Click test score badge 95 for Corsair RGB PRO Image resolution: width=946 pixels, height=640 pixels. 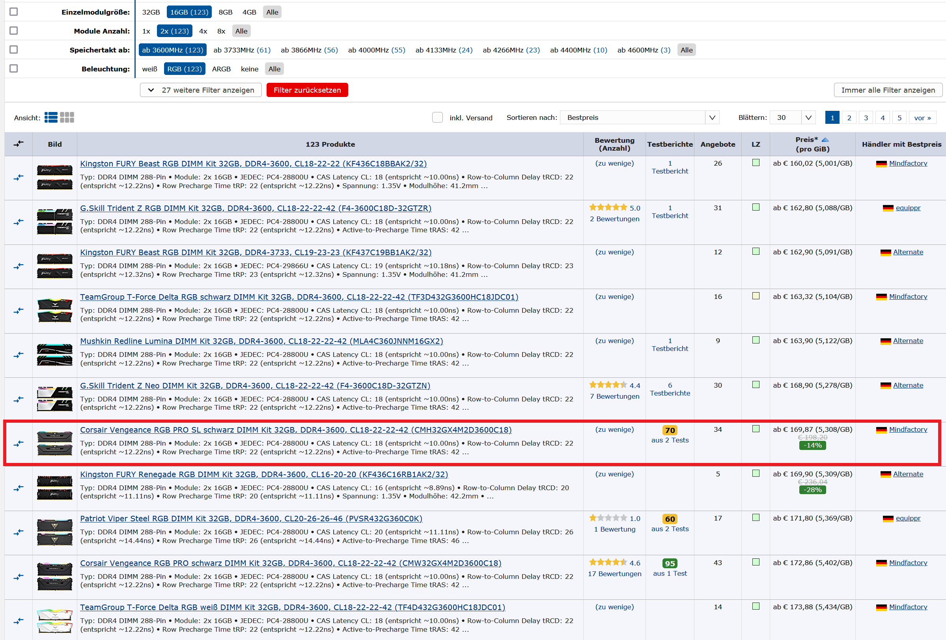pyautogui.click(x=670, y=563)
